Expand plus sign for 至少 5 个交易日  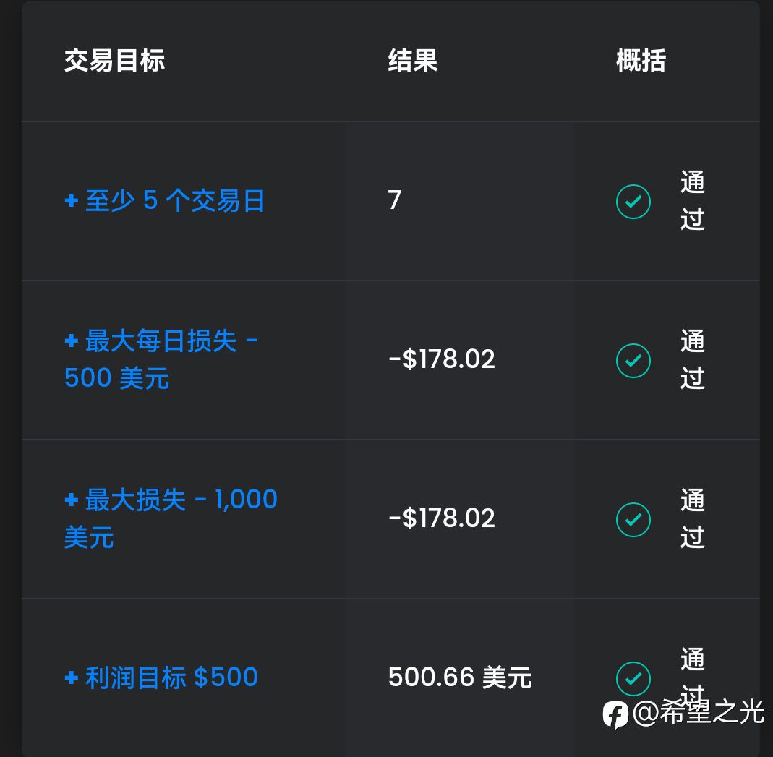(72, 200)
